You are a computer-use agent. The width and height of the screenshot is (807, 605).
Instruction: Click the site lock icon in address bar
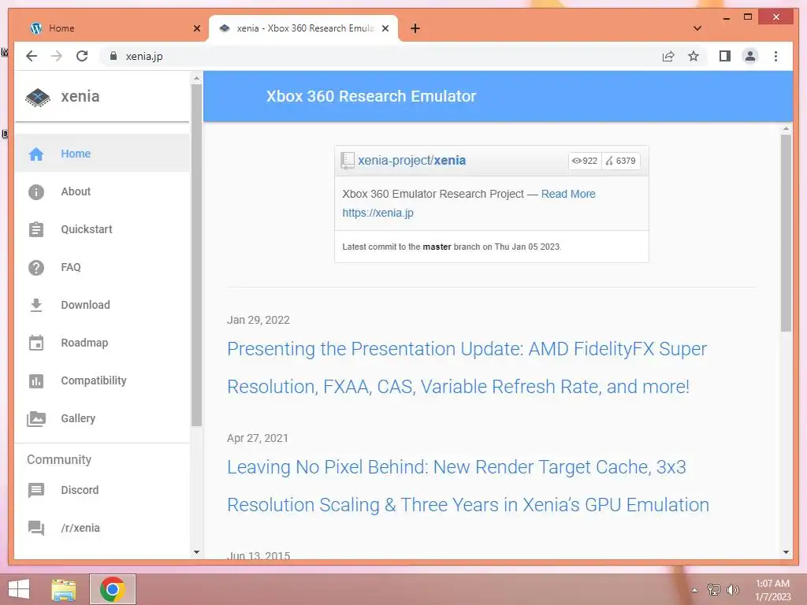click(113, 56)
